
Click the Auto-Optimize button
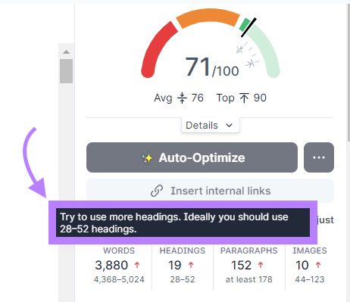point(192,157)
